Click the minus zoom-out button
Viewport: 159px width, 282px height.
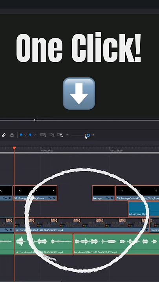coord(68,135)
